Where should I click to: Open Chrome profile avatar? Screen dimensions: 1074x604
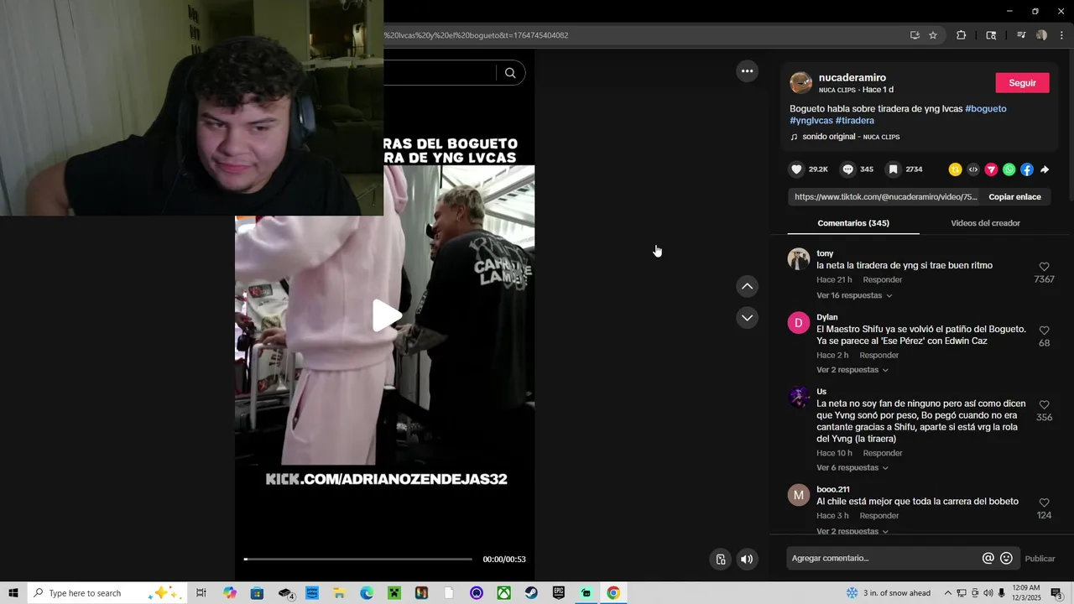[1041, 35]
